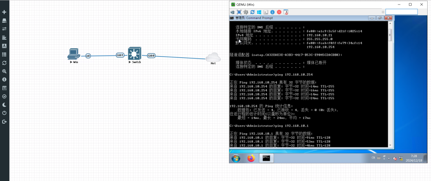Click the red disconnect icon in QEMU toolbar
This screenshot has width=431, height=181.
pos(279,12)
